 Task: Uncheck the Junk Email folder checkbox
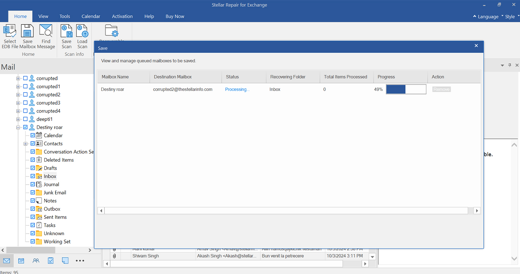click(x=33, y=193)
